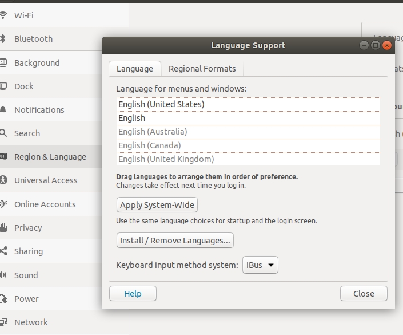Click the Bluetooth icon in sidebar
This screenshot has width=403, height=335.
tap(3, 39)
